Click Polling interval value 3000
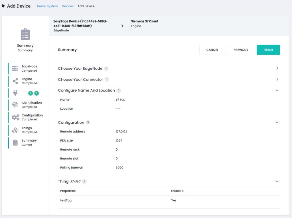The width and height of the screenshot is (292, 218). [119, 167]
